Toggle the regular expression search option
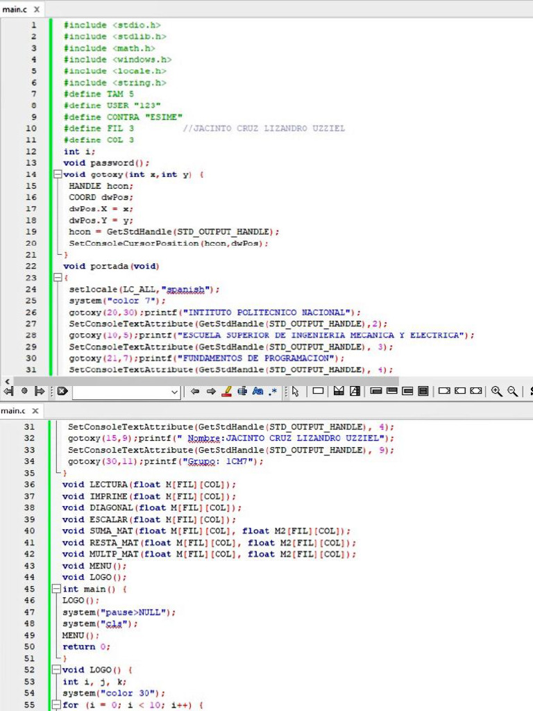 (x=273, y=392)
